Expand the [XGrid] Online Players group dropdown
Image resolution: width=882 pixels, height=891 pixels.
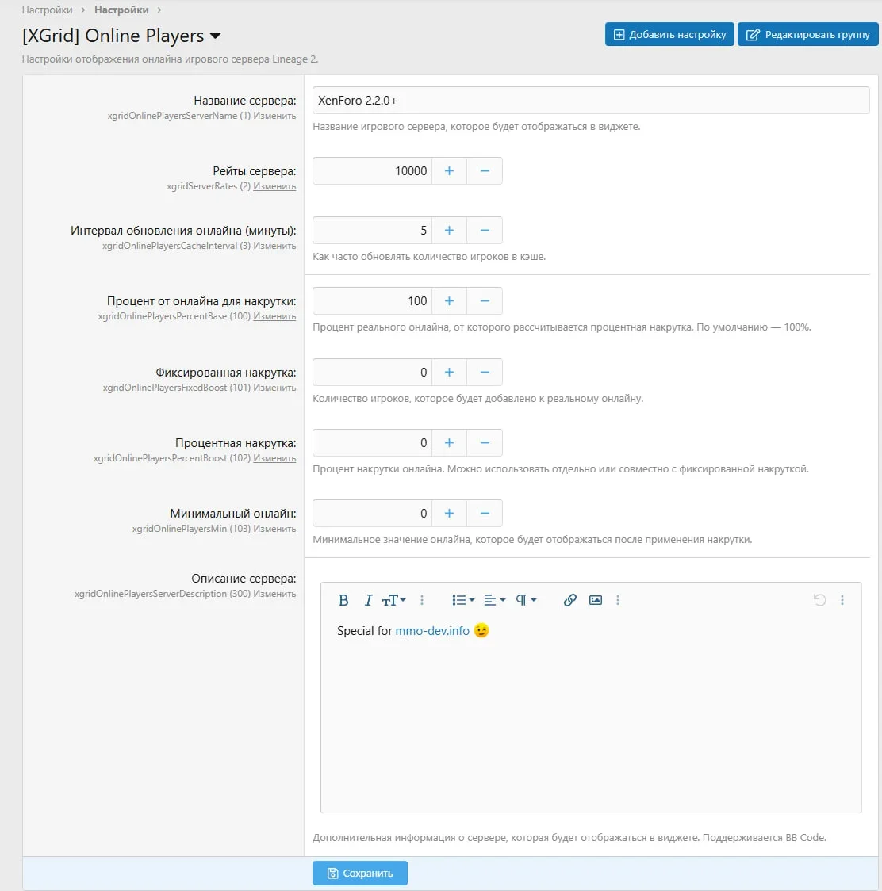coord(215,36)
